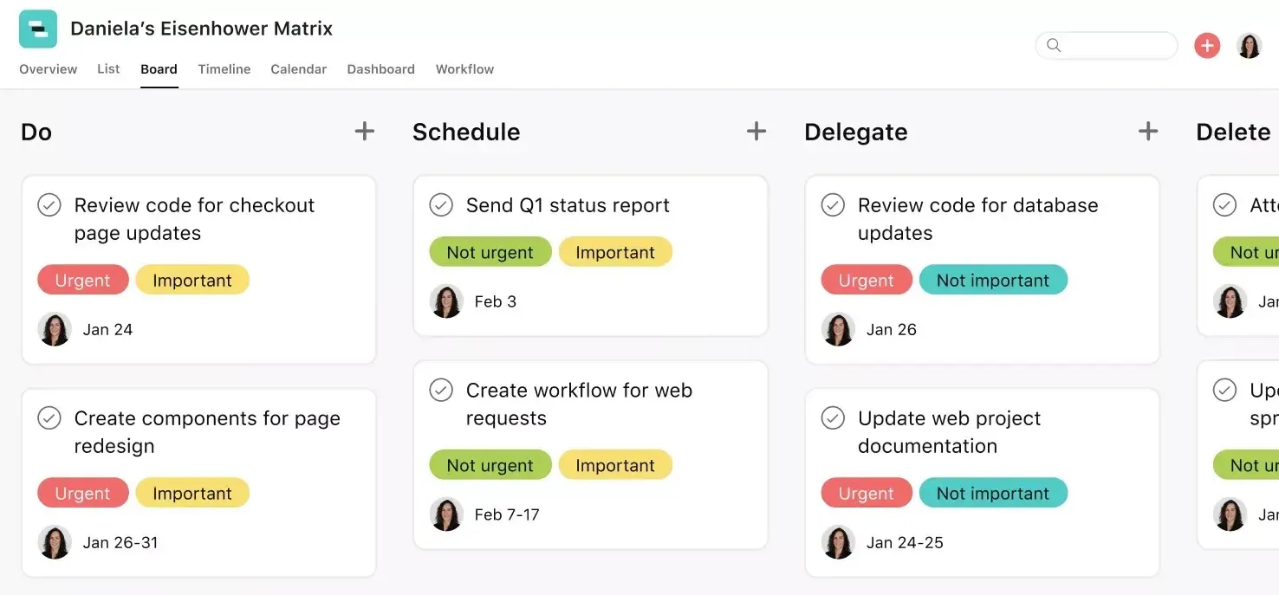Open the Dashboard tab
The image size is (1279, 595).
tap(380, 69)
